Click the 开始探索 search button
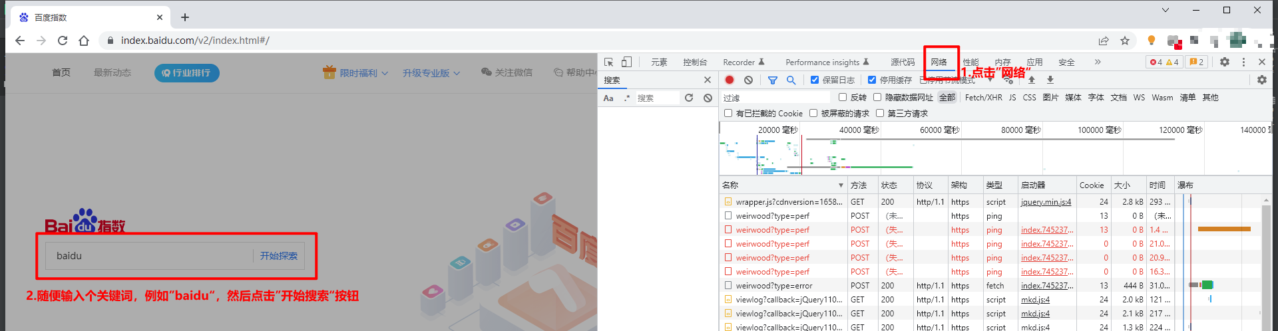 coord(279,256)
